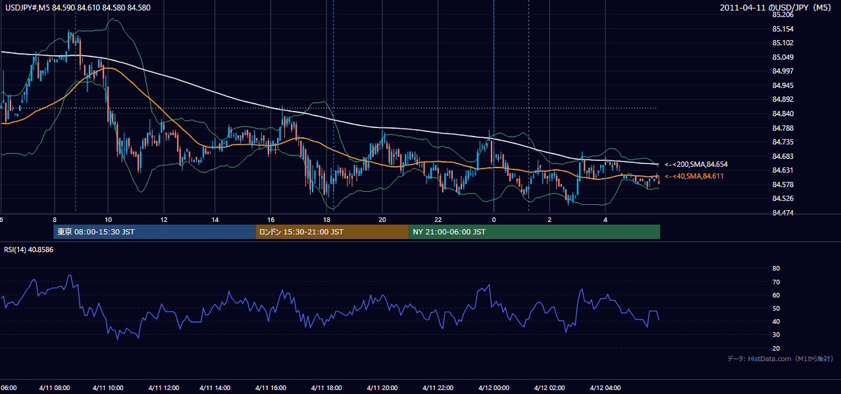
Task: Click RSI scale value 60
Action: (x=777, y=295)
